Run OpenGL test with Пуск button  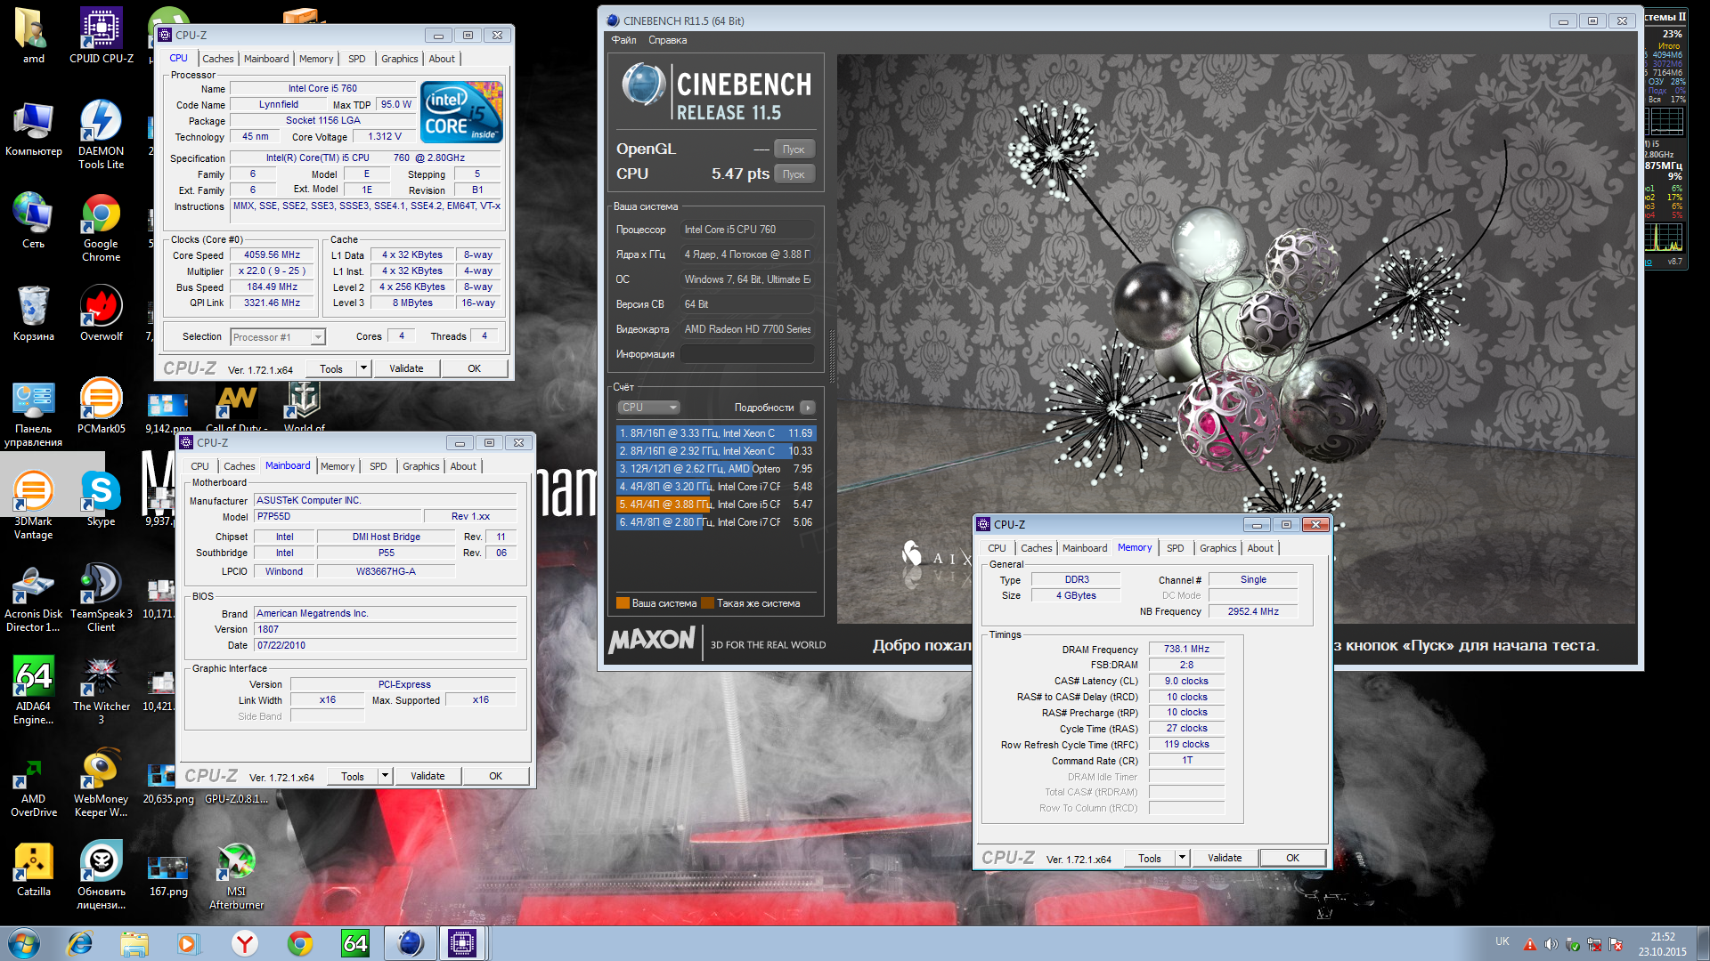click(x=794, y=149)
